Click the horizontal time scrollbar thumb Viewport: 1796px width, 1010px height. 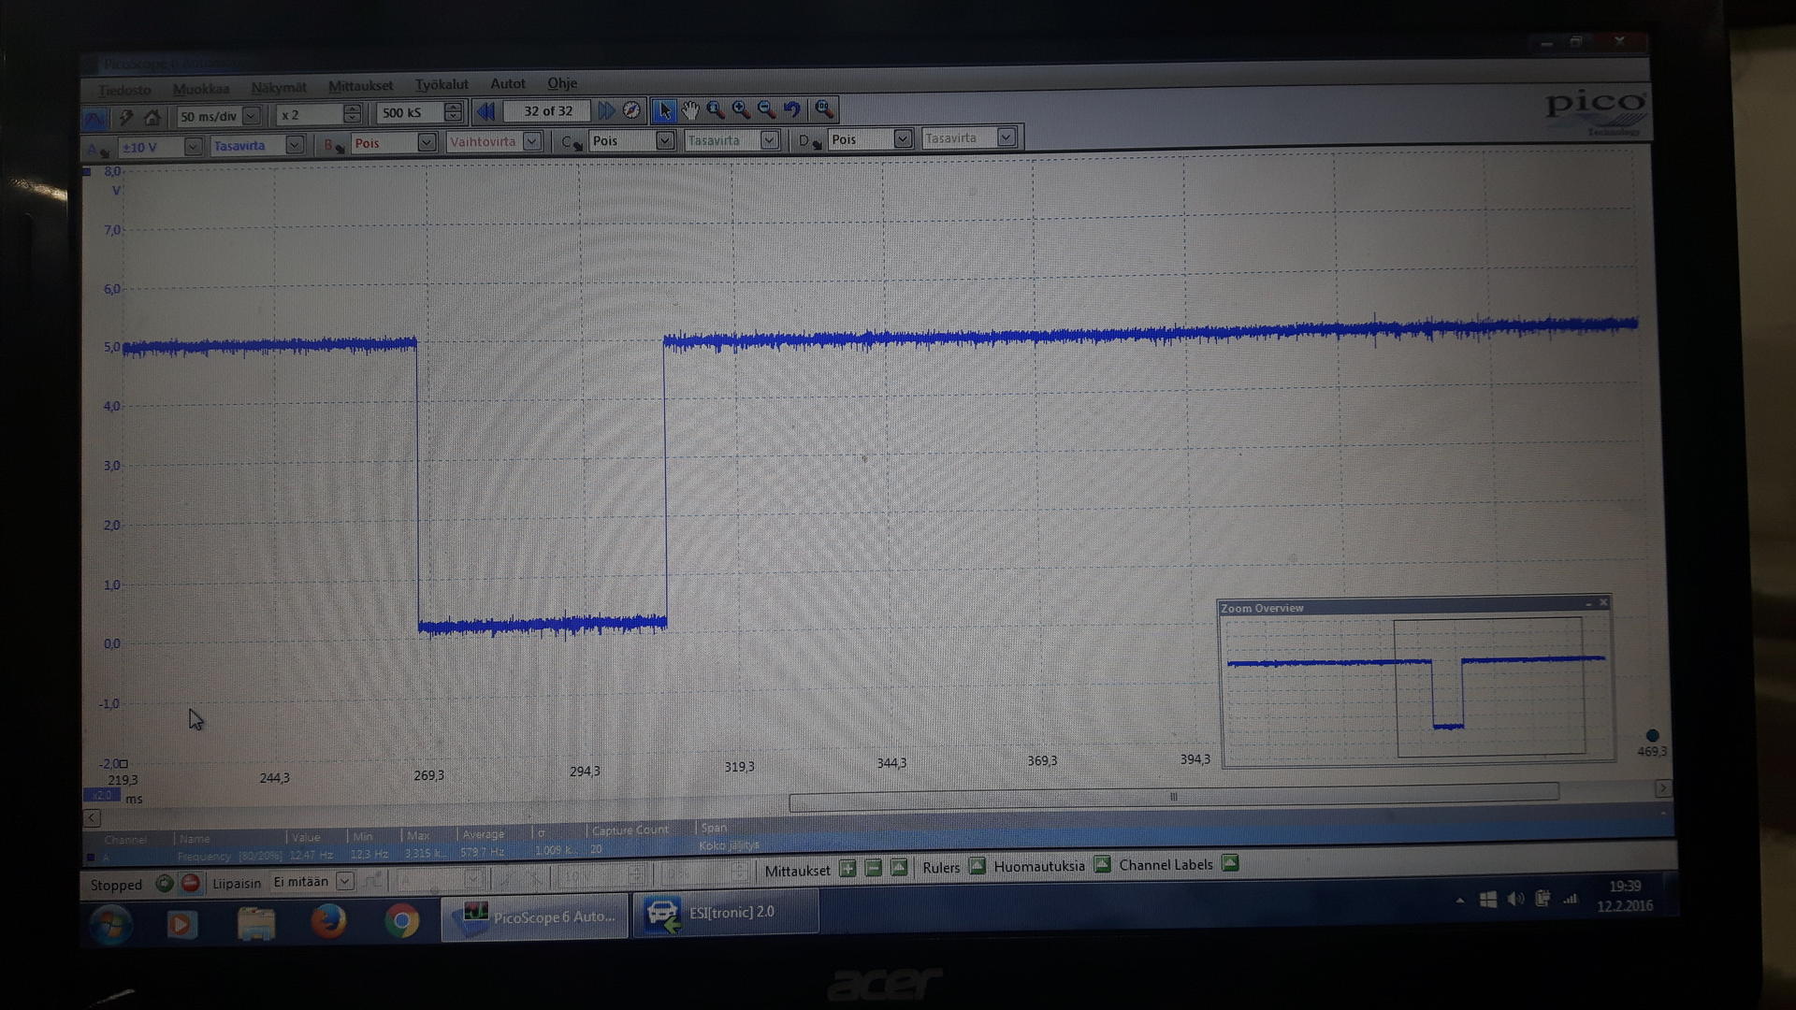pyautogui.click(x=1173, y=797)
